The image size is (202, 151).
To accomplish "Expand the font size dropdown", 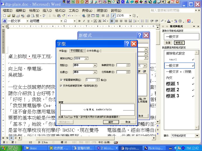I will click(x=74, y=21).
